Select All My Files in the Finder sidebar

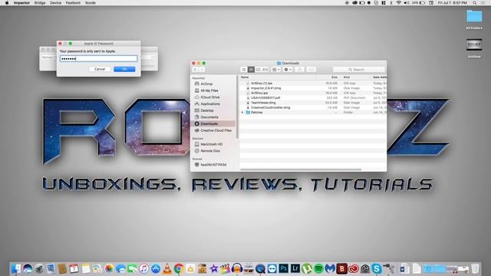tap(209, 90)
